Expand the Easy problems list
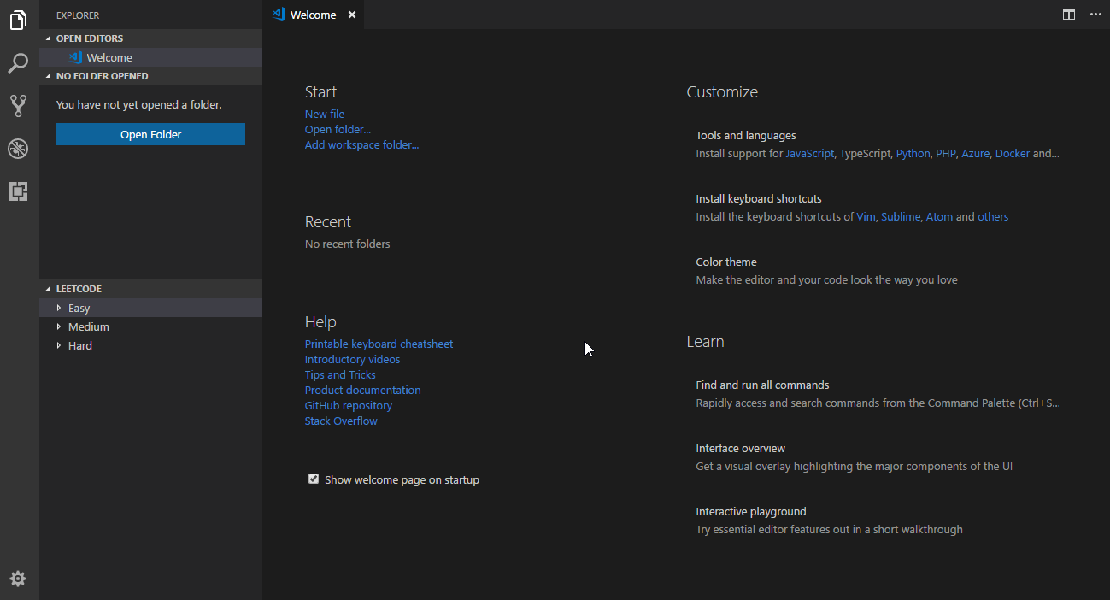This screenshot has width=1110, height=600. [x=79, y=308]
